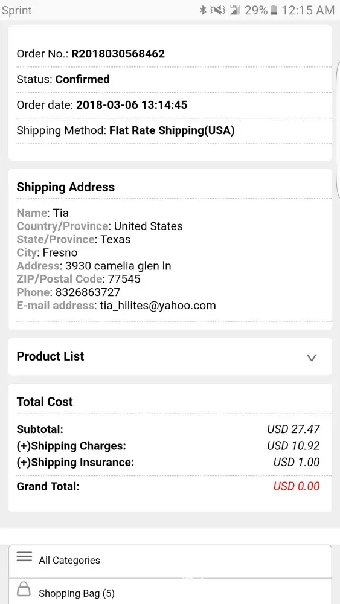Image resolution: width=340 pixels, height=604 pixels.
Task: Open the All Categories hamburger icon
Action: click(x=24, y=557)
